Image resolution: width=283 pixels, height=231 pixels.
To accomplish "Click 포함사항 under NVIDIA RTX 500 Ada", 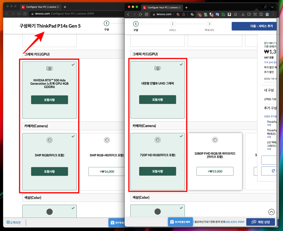I will tap(50, 100).
